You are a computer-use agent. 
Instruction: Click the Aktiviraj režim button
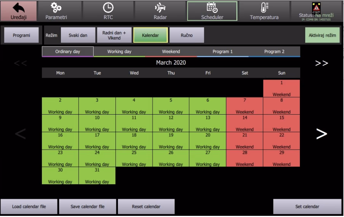click(323, 35)
